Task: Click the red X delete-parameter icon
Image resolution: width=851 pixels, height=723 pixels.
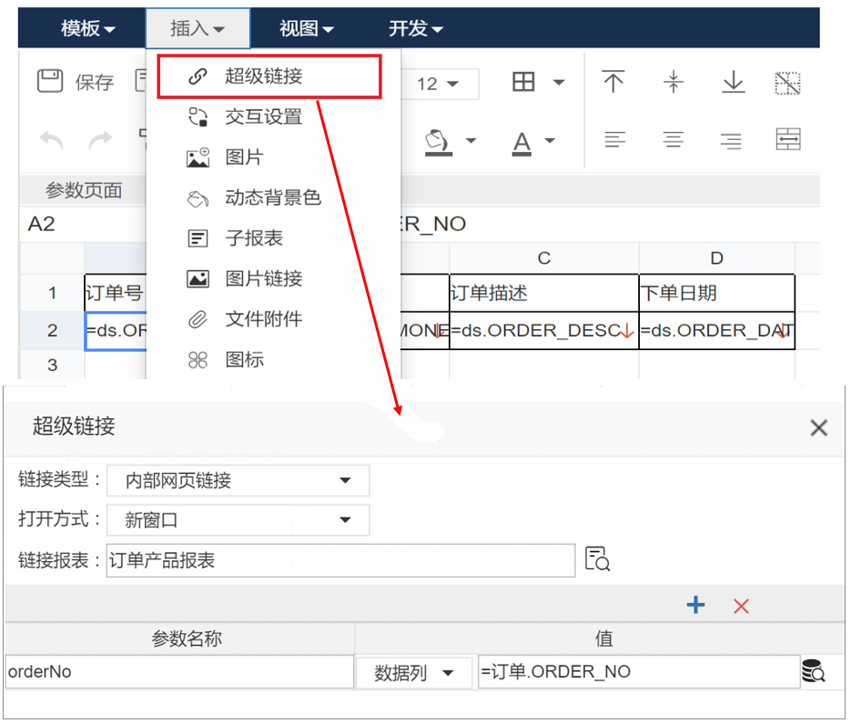Action: 741,606
